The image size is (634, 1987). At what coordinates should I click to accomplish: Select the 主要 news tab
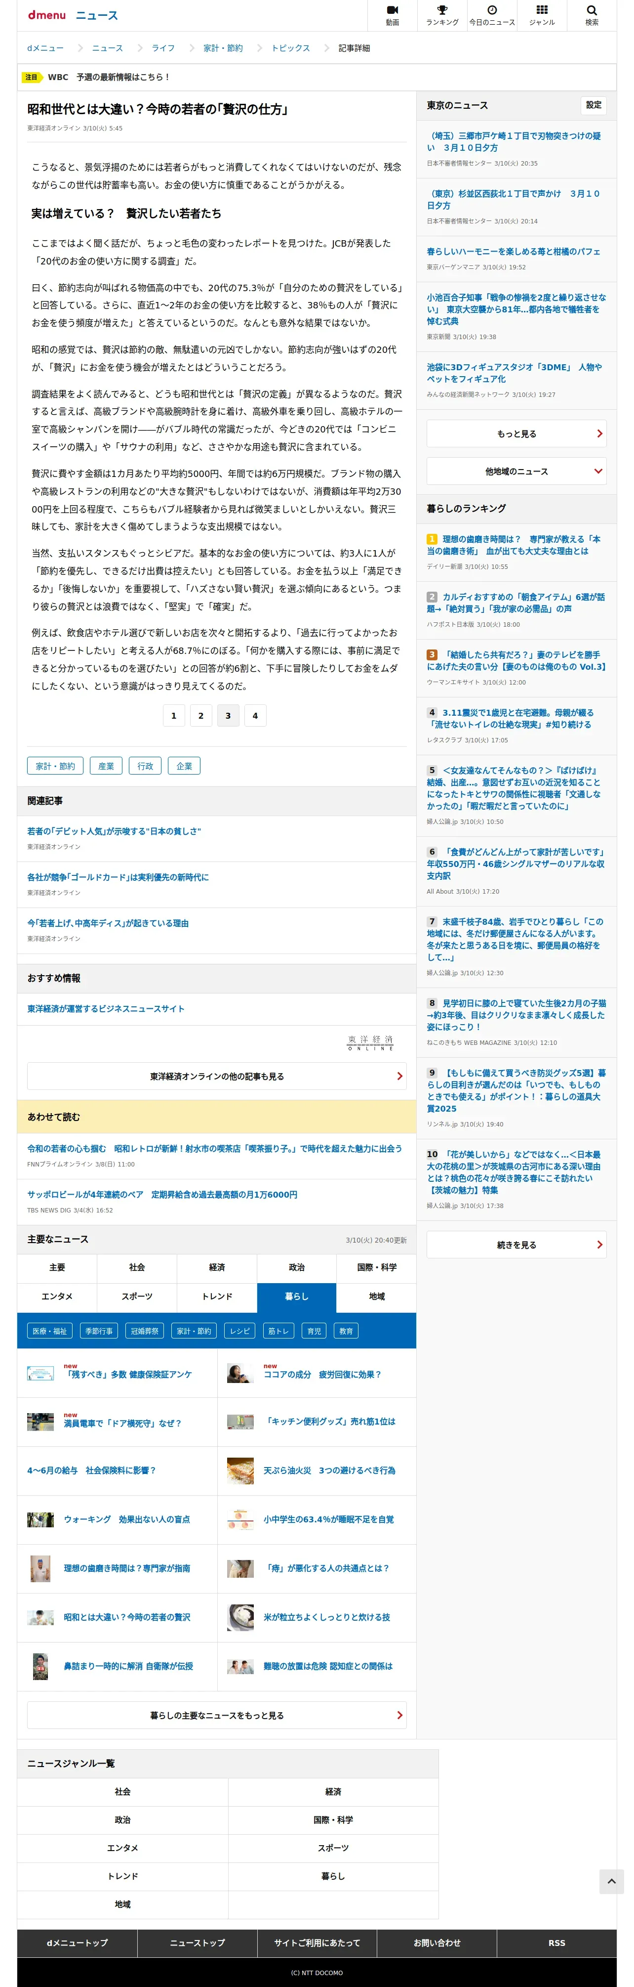pyautogui.click(x=57, y=1267)
